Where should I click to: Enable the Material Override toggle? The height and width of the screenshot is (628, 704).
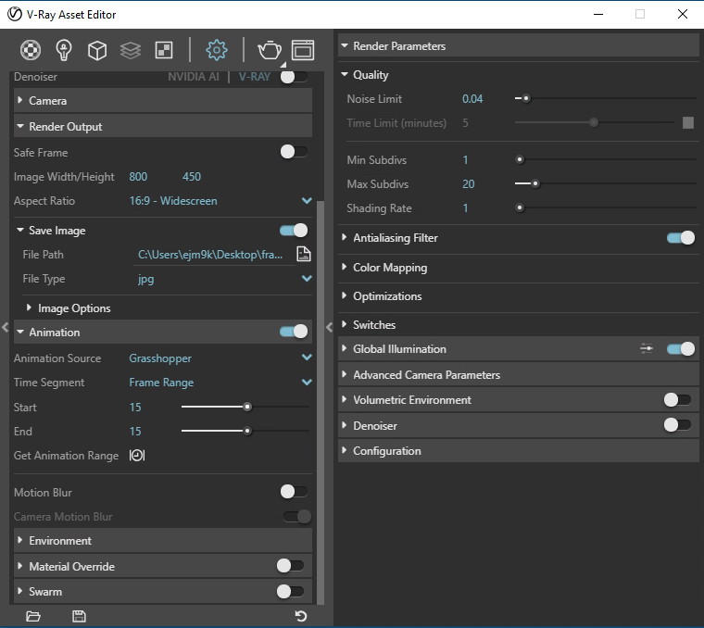coord(291,566)
